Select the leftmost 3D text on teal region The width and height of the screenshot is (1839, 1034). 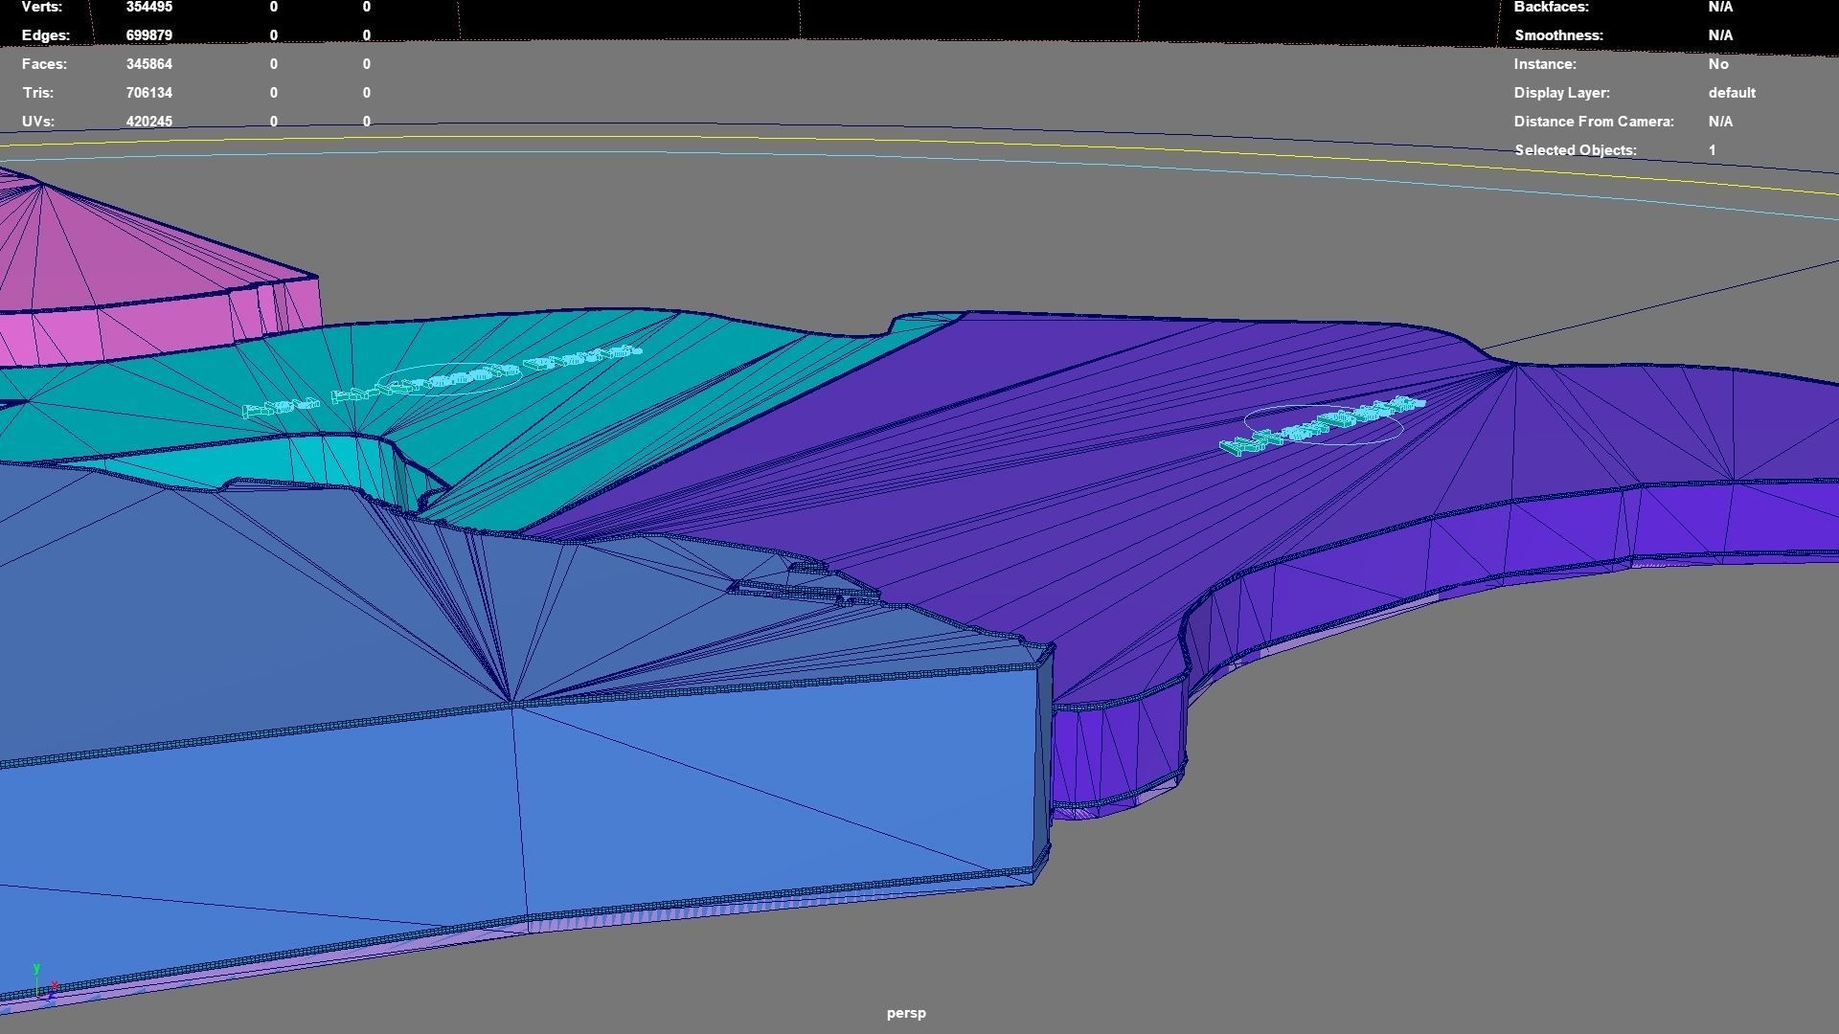(x=281, y=409)
